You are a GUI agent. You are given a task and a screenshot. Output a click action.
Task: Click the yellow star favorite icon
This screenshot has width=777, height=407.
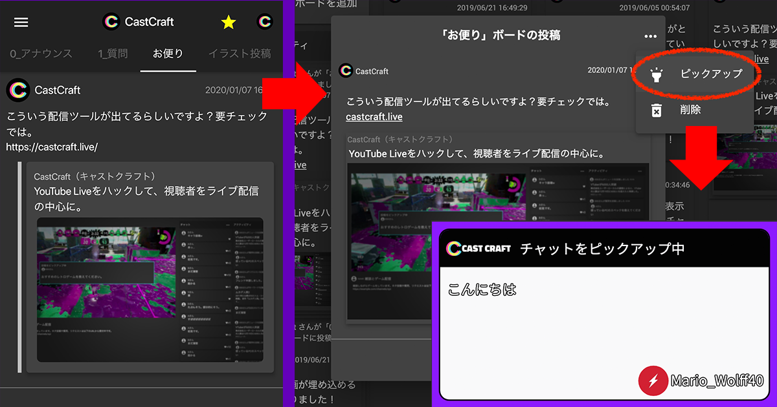[229, 23]
